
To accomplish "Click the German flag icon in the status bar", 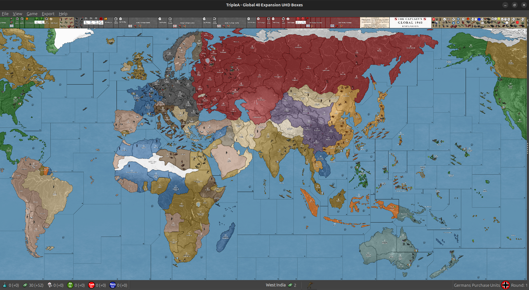I will 505,285.
